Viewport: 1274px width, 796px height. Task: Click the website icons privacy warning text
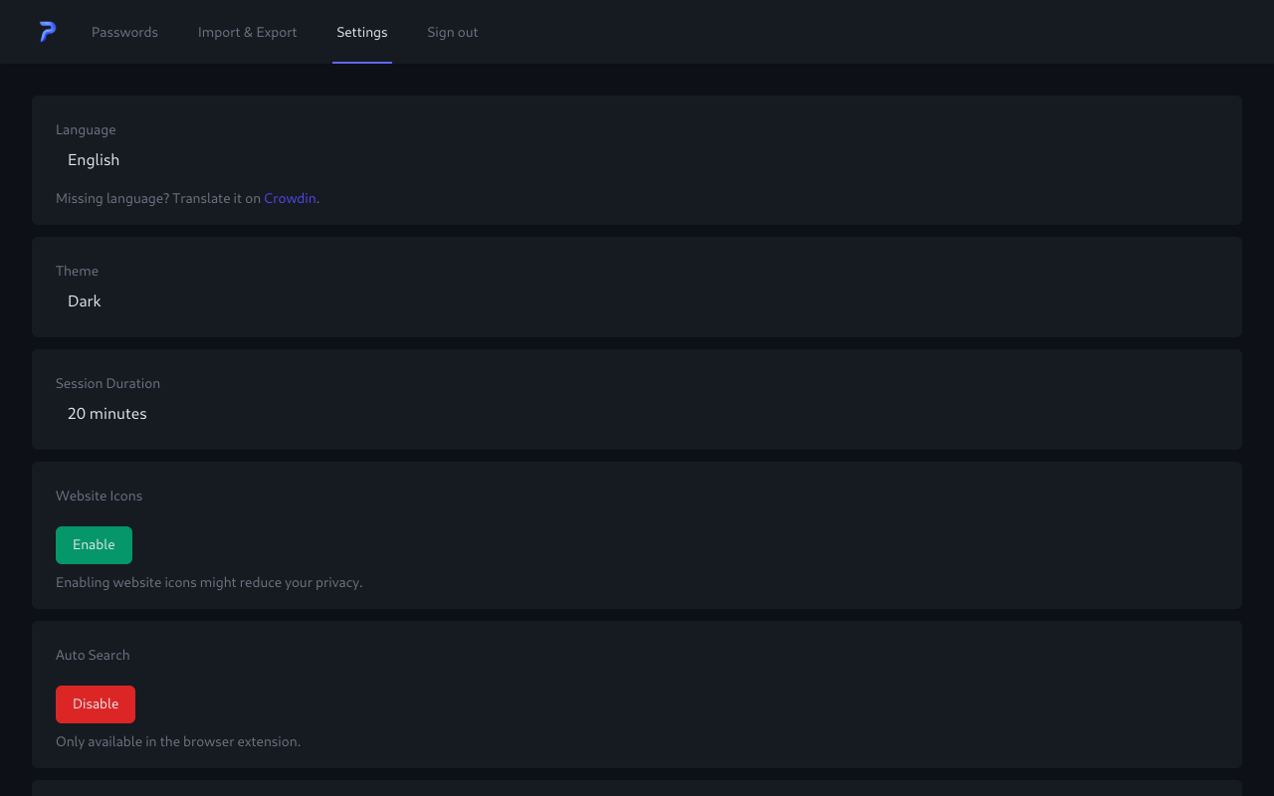(209, 582)
